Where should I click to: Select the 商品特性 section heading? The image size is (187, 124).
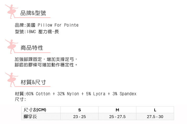tap(32, 48)
